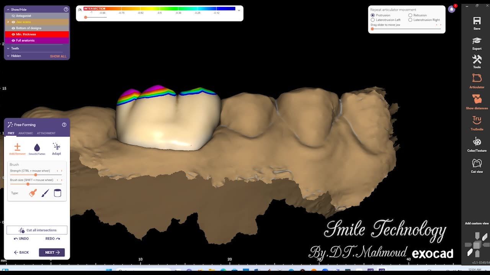Increase Brush size with right arrow
This screenshot has width=490, height=275.
(x=61, y=180)
